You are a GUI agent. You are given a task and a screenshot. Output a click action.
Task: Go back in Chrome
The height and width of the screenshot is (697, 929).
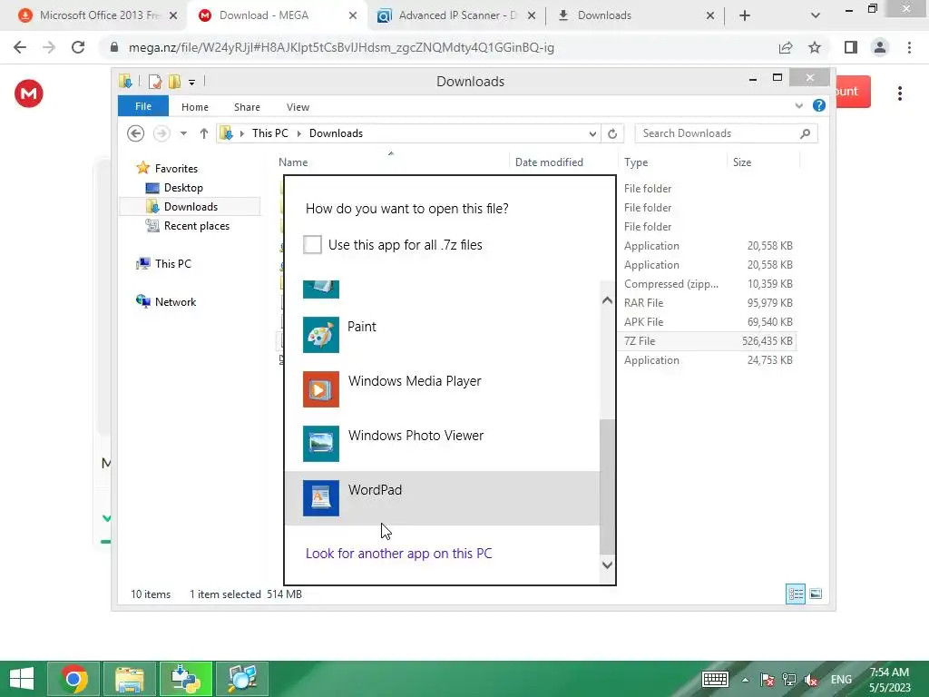20,47
